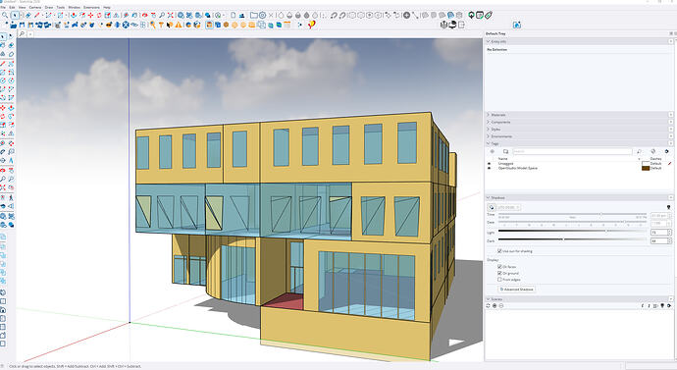Click the Untagged white color swatch
The width and height of the screenshot is (677, 370).
coord(646,164)
